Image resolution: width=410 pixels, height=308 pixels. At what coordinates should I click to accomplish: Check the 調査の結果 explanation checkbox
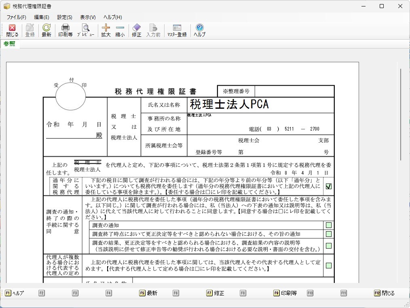point(329,246)
